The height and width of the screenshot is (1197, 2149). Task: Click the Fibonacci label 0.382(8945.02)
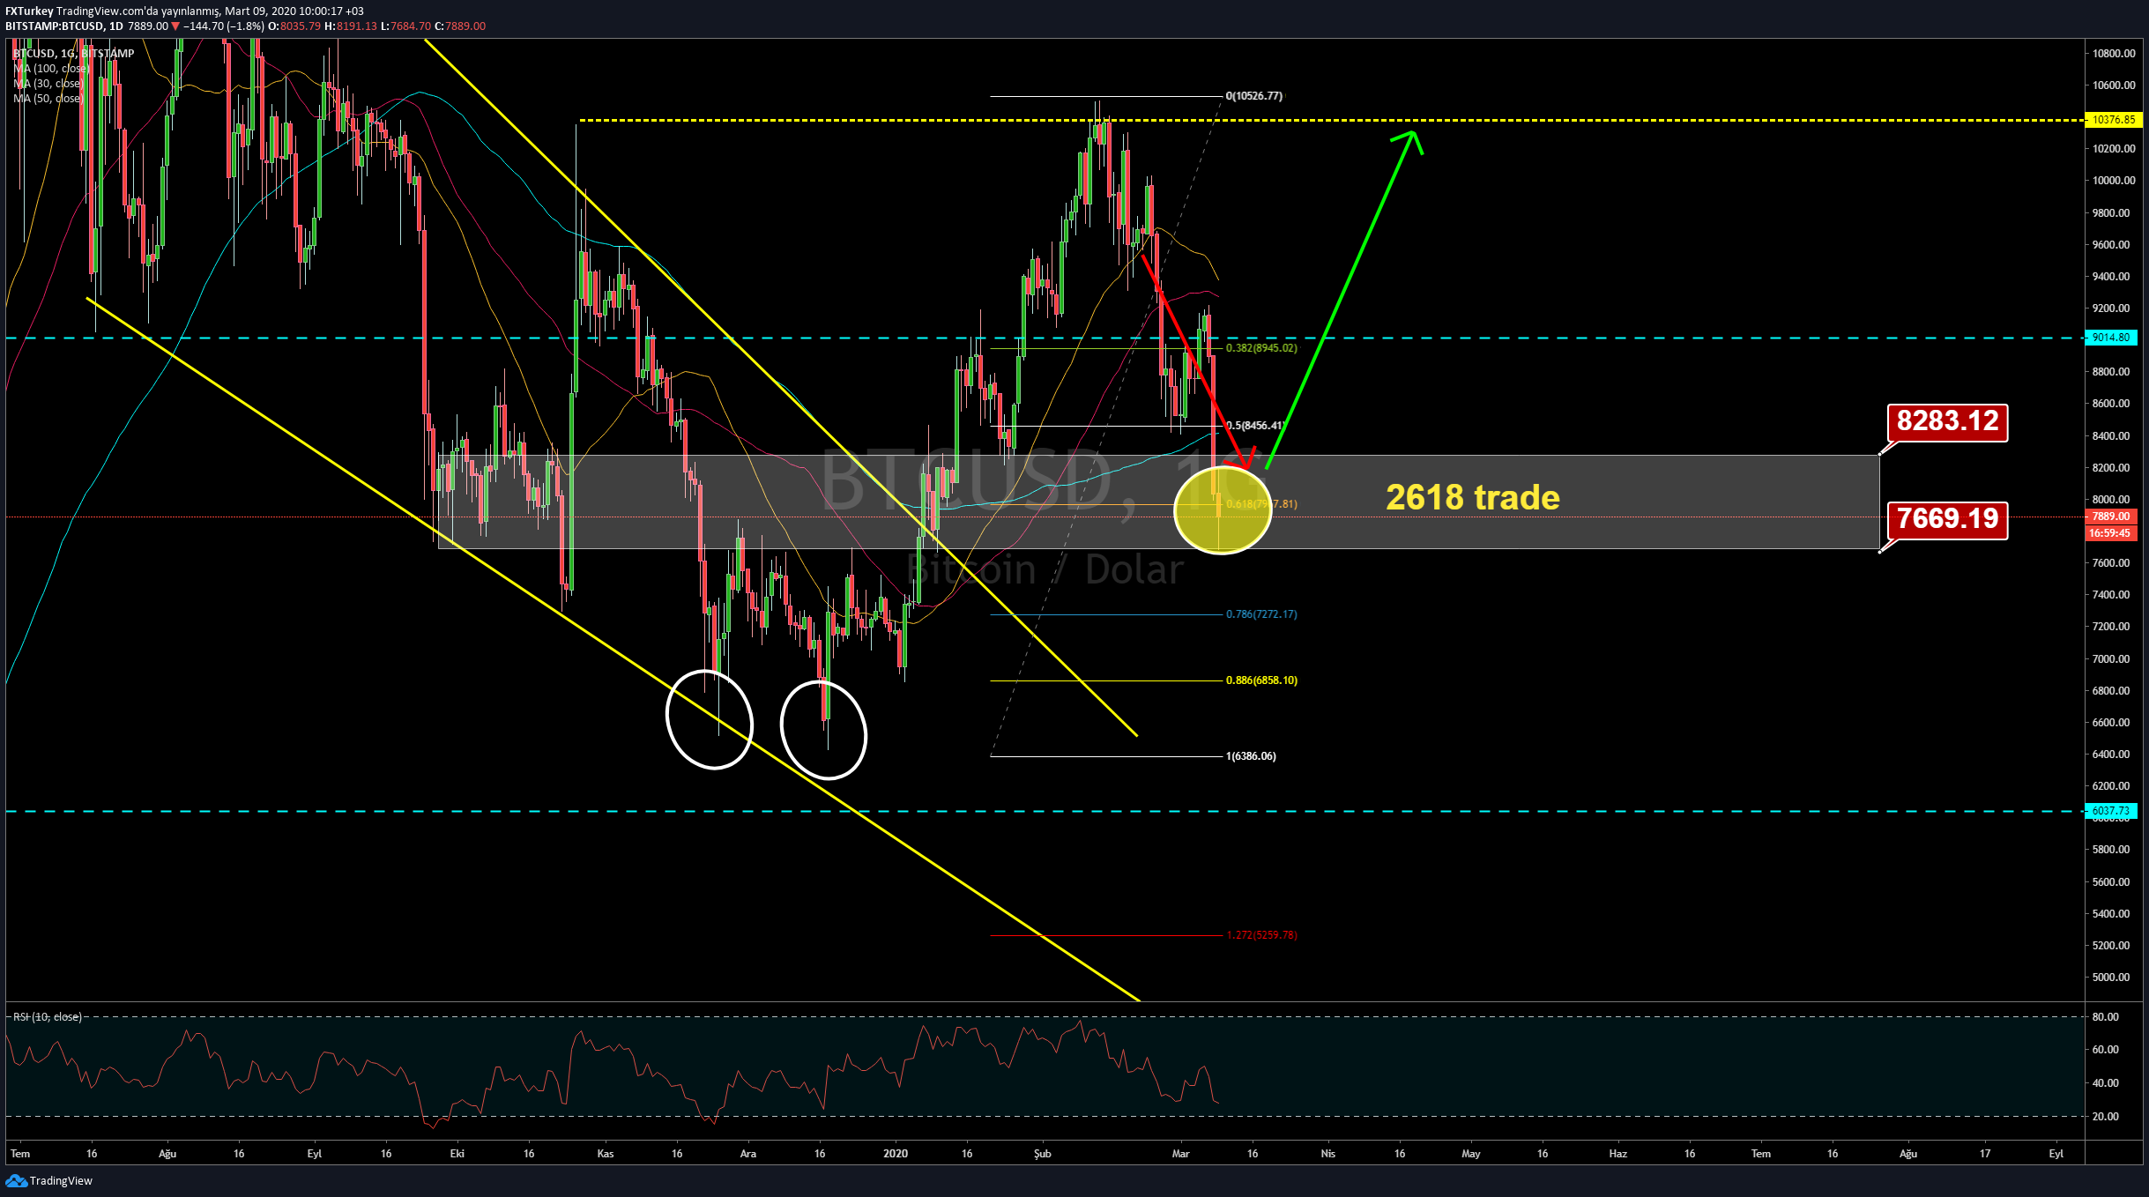tap(1261, 348)
